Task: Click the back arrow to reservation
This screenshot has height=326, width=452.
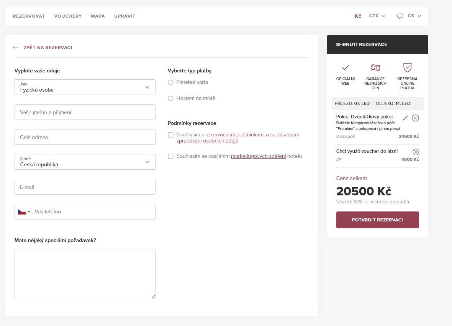Action: (16, 48)
